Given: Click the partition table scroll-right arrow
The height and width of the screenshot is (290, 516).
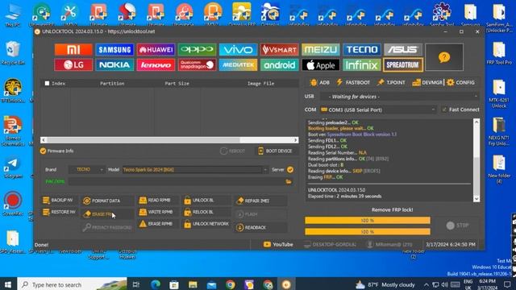Looking at the screenshot, I should [x=296, y=140].
